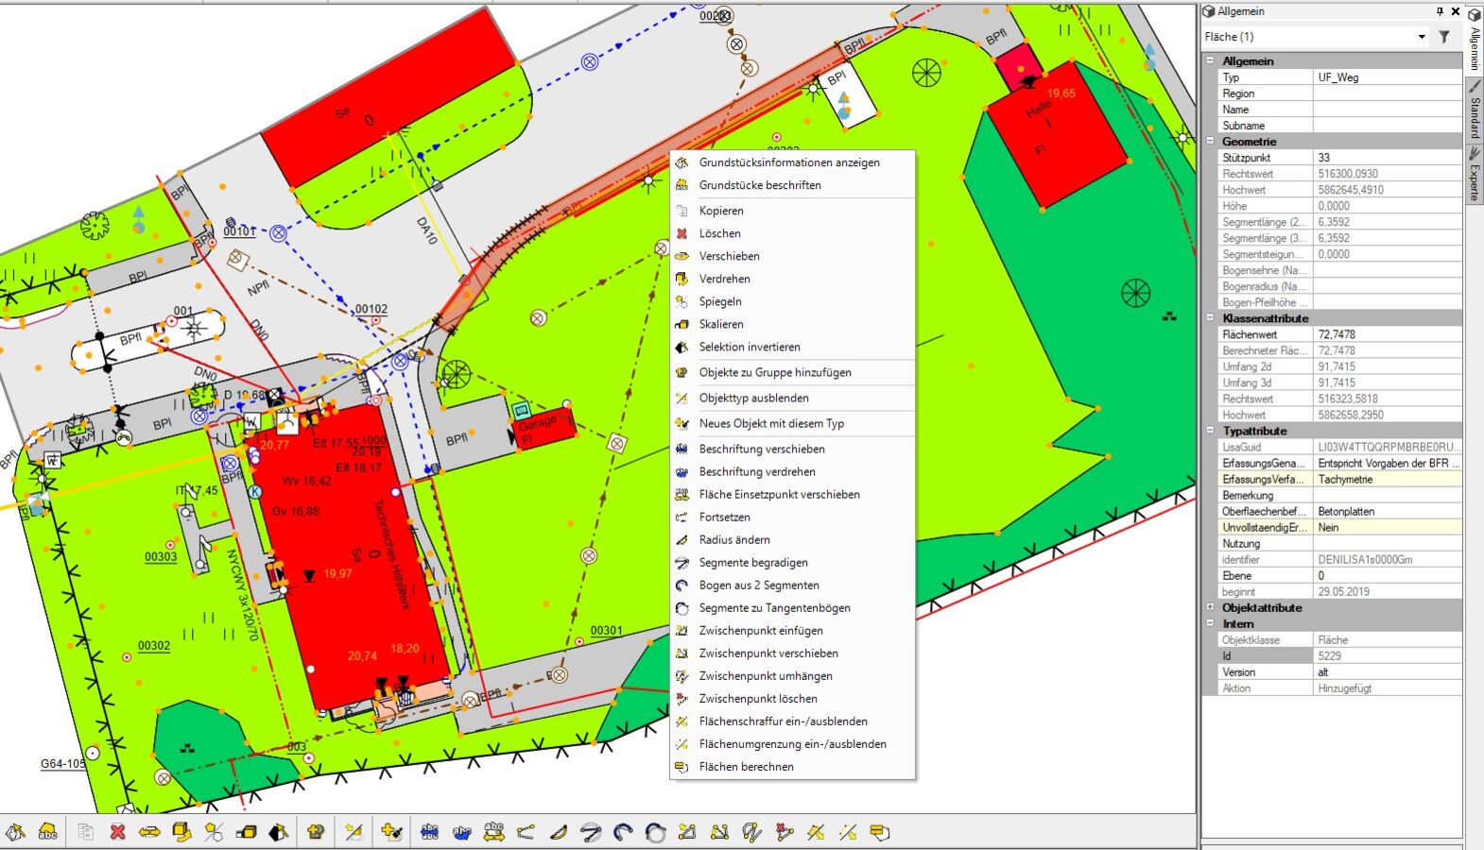
Task: Toggle the pin auto-hide button of Allgemein panel
Action: 1440,11
